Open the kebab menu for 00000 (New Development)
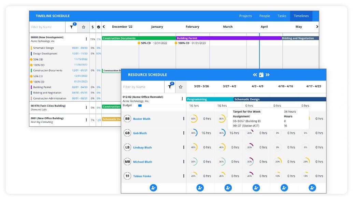This screenshot has width=353, height=200. pos(86,39)
